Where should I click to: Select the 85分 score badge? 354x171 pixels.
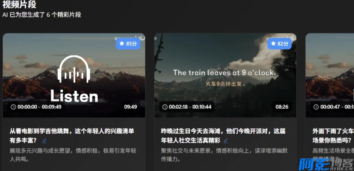(x=128, y=43)
